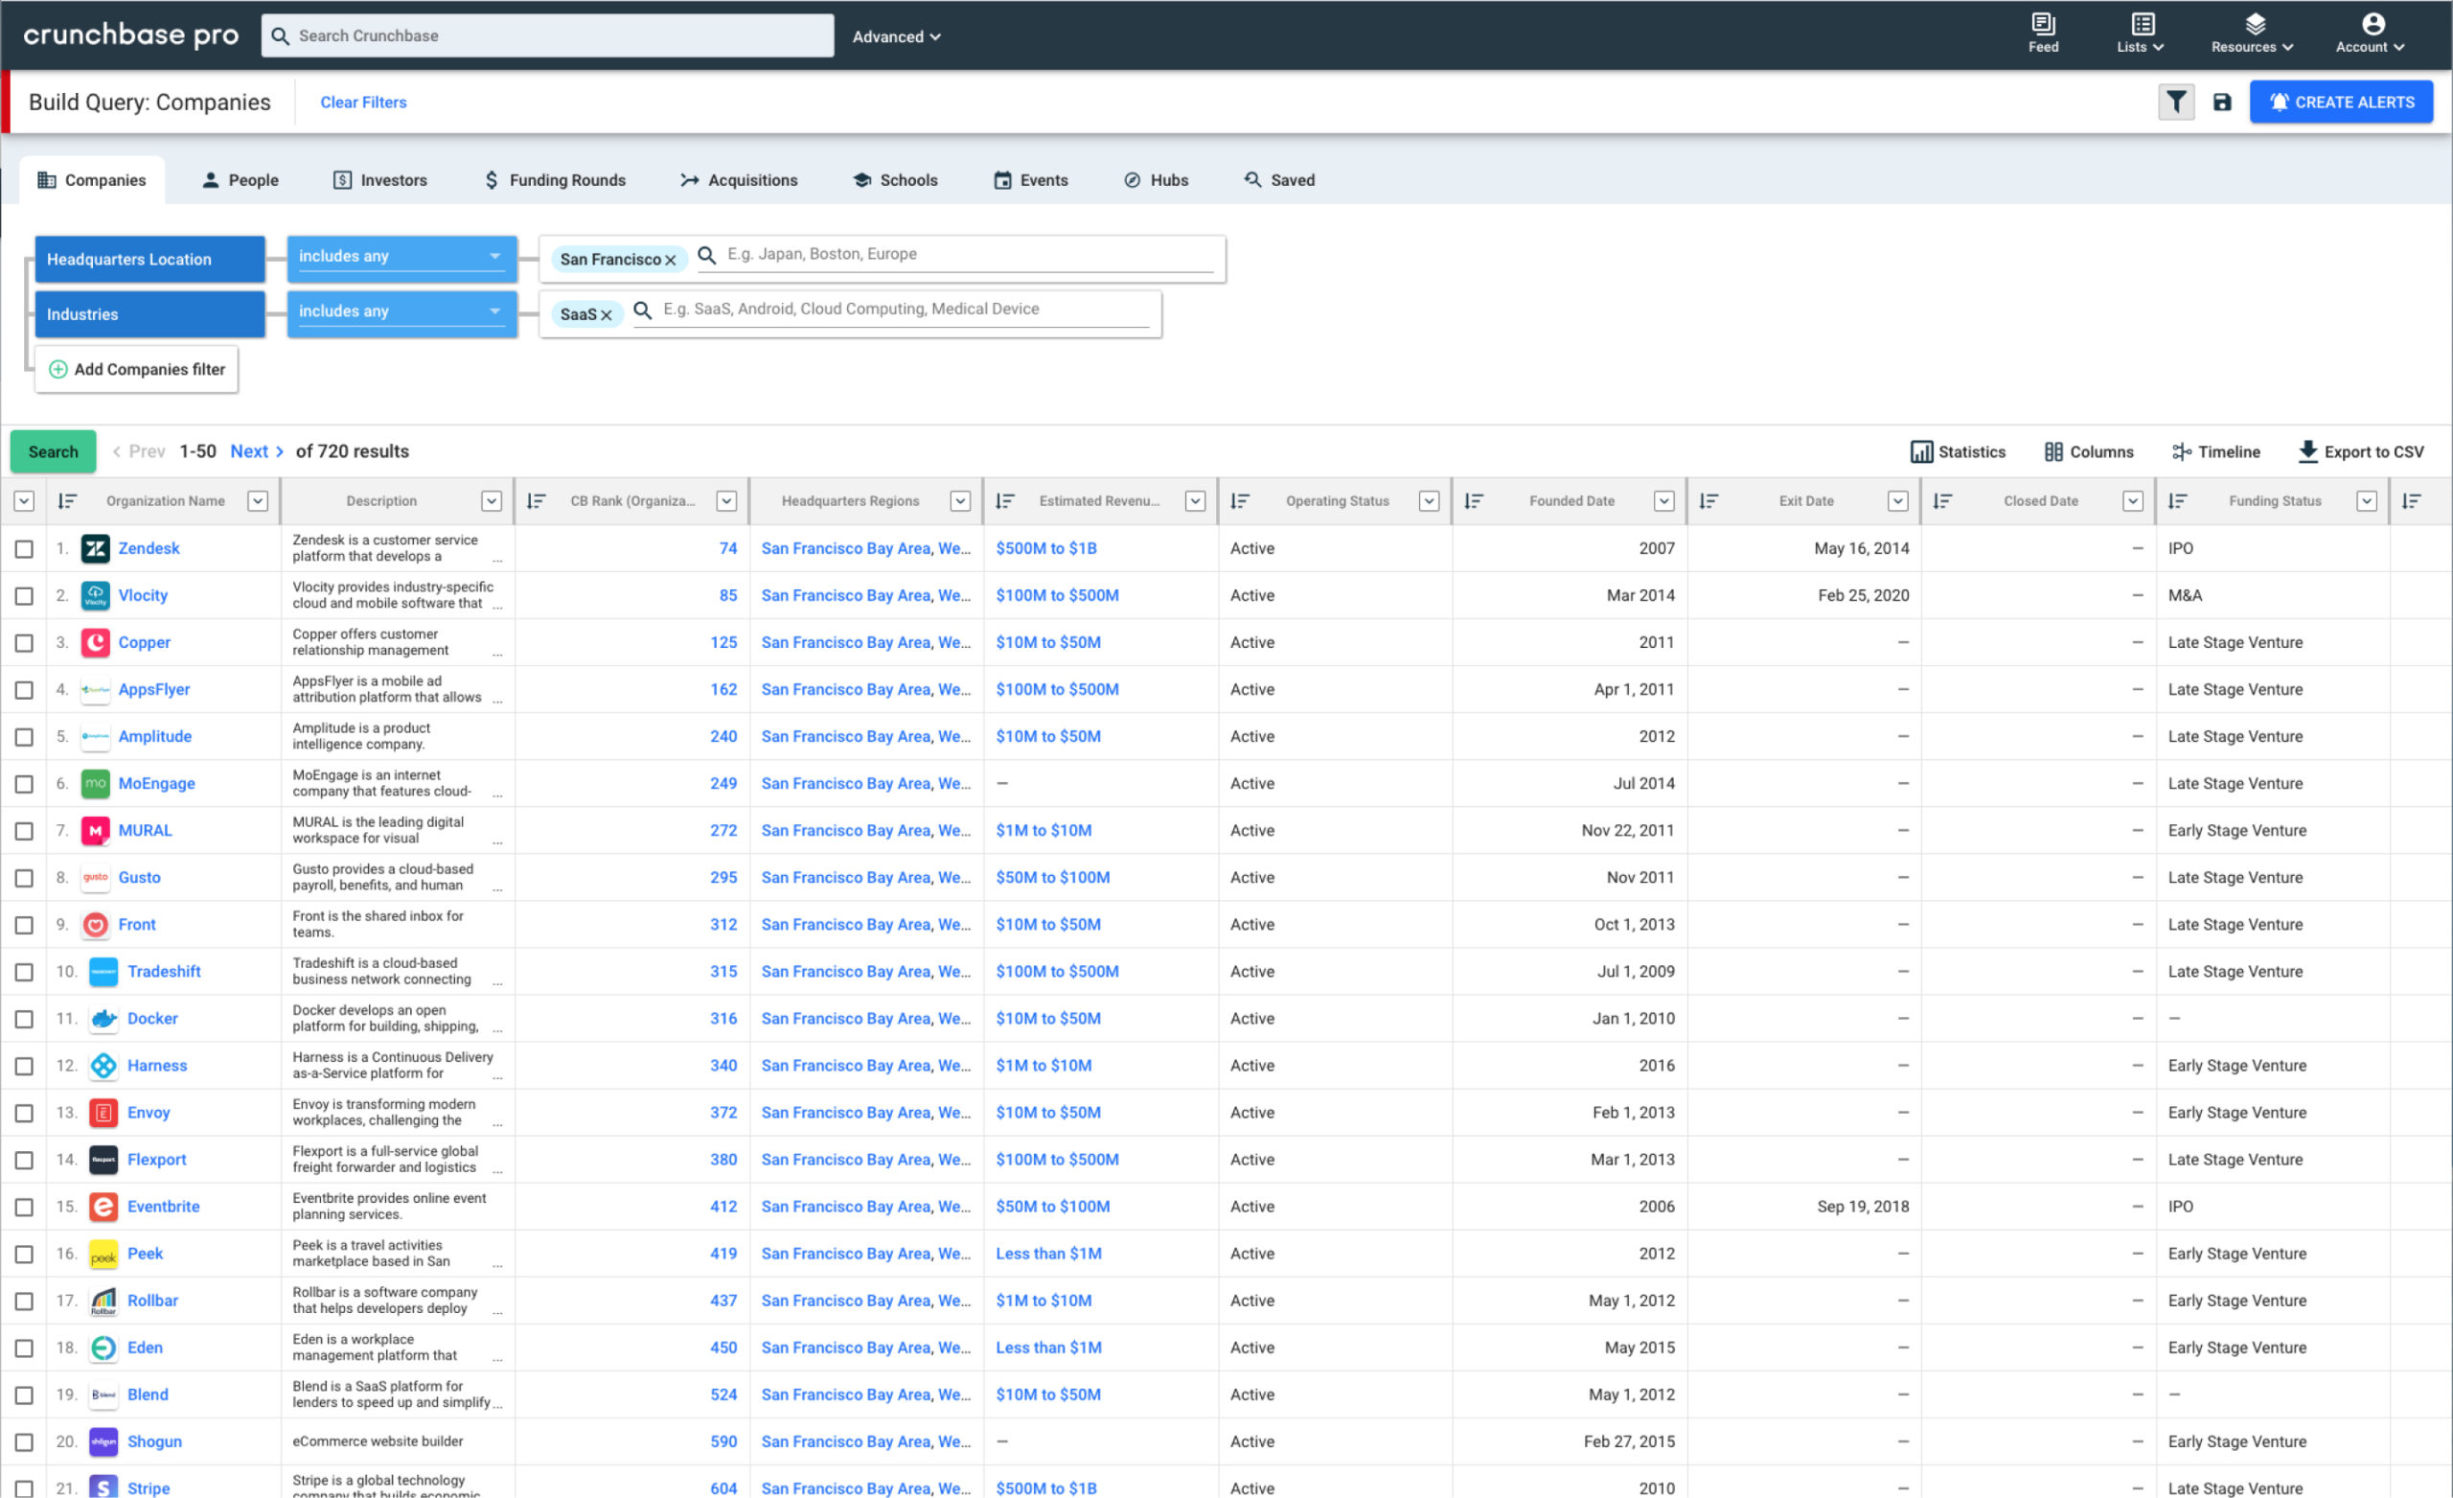Viewport: 2453px width, 1498px height.
Task: Click Clear Filters
Action: point(362,101)
